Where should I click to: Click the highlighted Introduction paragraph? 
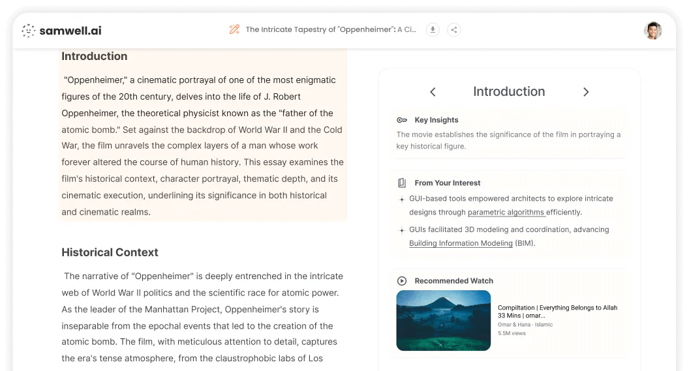coord(202,146)
